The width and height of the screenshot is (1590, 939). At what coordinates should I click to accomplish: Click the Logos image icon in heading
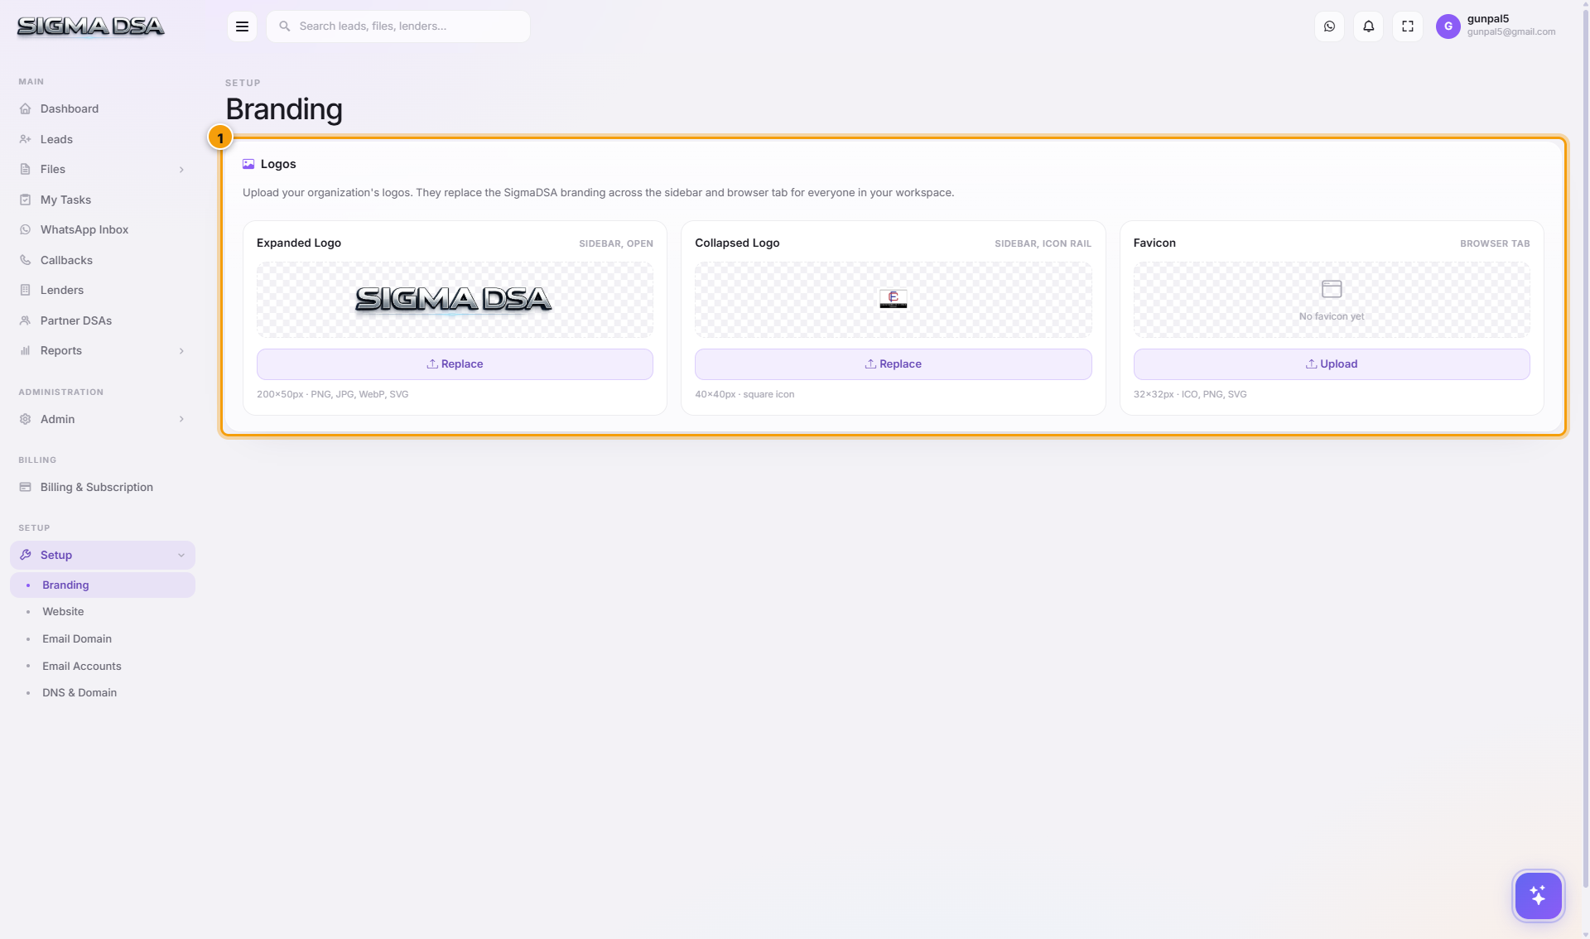tap(248, 164)
